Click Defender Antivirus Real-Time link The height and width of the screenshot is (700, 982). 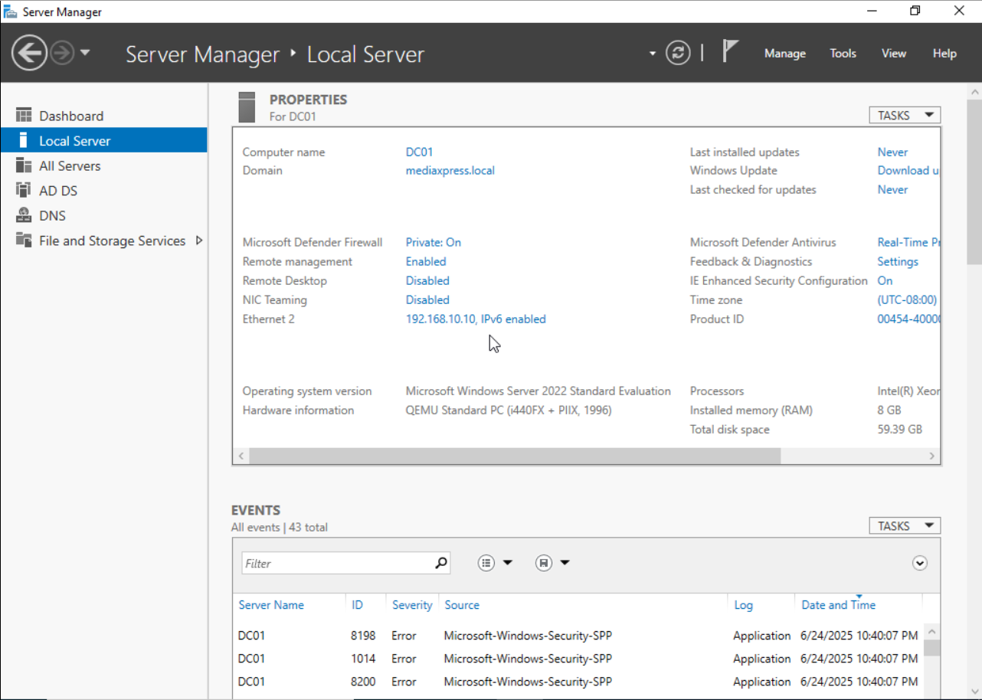[x=908, y=242]
